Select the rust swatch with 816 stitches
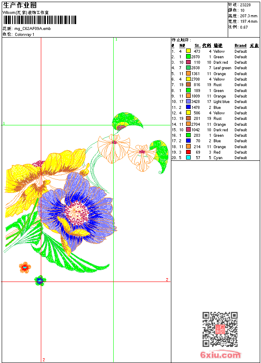Screen dimensions: 261x363 (x=188, y=84)
